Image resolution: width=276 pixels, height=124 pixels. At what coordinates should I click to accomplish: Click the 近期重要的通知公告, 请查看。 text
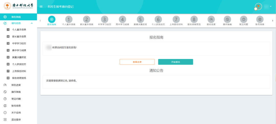click(x=62, y=81)
